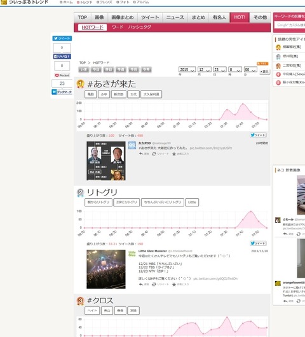
Task: Select the HOTワード sub-tab
Action: [92, 27]
